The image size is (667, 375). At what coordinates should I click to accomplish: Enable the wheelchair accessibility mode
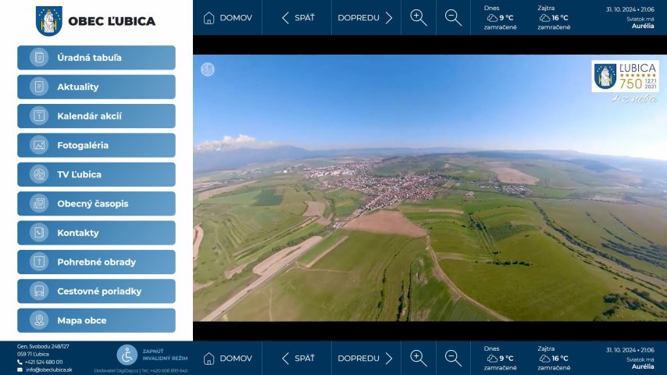128,355
